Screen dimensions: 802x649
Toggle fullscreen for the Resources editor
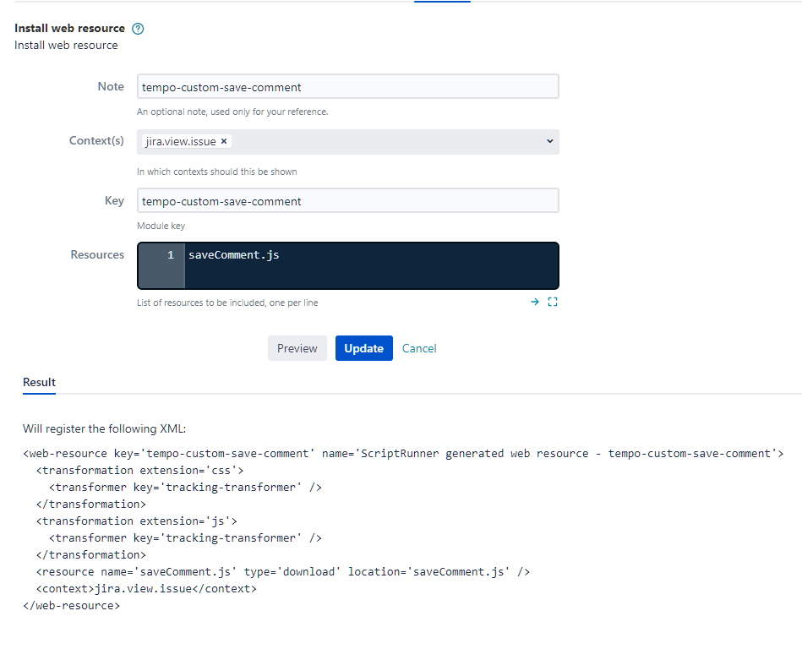click(553, 302)
